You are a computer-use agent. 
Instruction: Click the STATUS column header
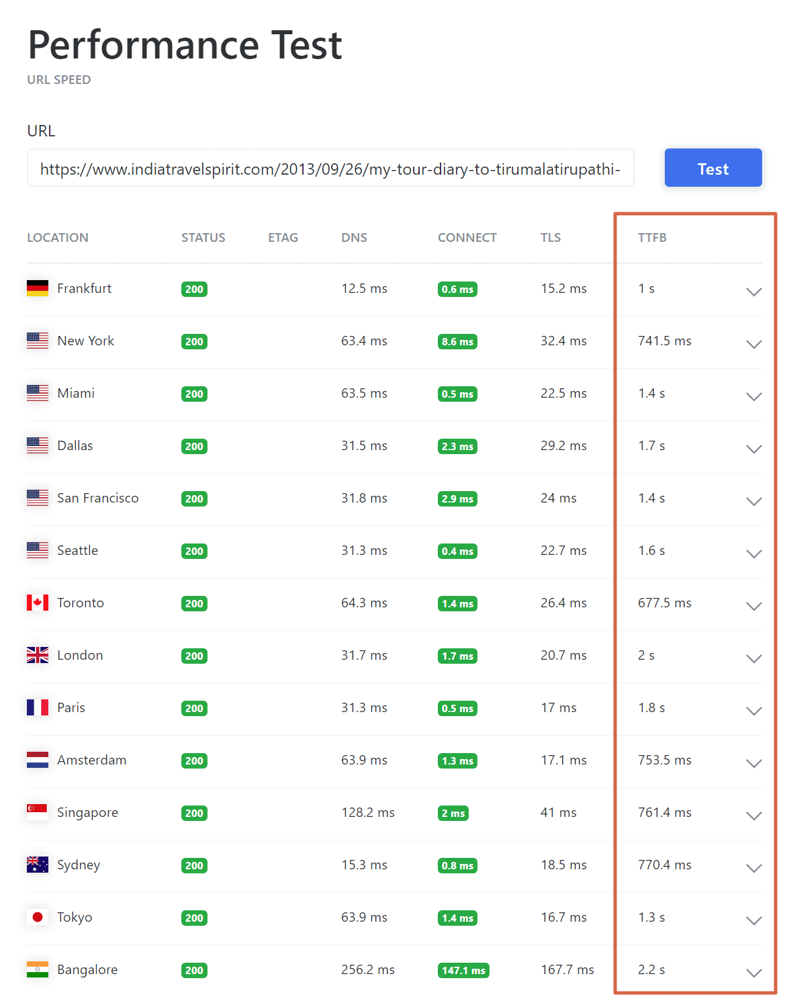(203, 237)
